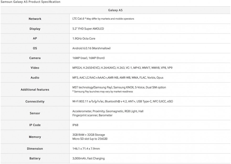Select the Wi-Fi 802.11 connectivity value
The width and height of the screenshot is (231, 164).
tap(123, 101)
